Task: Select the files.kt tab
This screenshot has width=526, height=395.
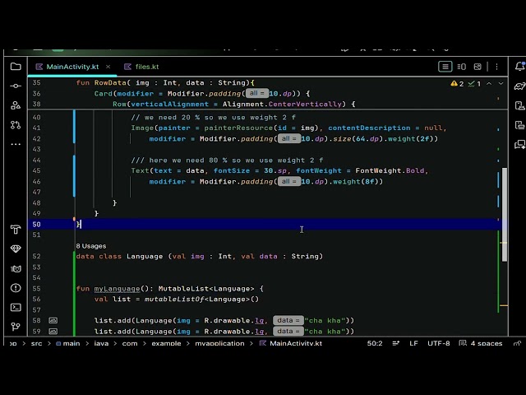Action: (x=141, y=67)
